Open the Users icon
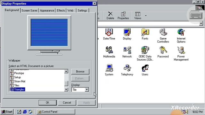 point(145,70)
